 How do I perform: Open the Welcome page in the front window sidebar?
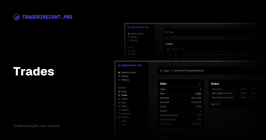point(124,80)
